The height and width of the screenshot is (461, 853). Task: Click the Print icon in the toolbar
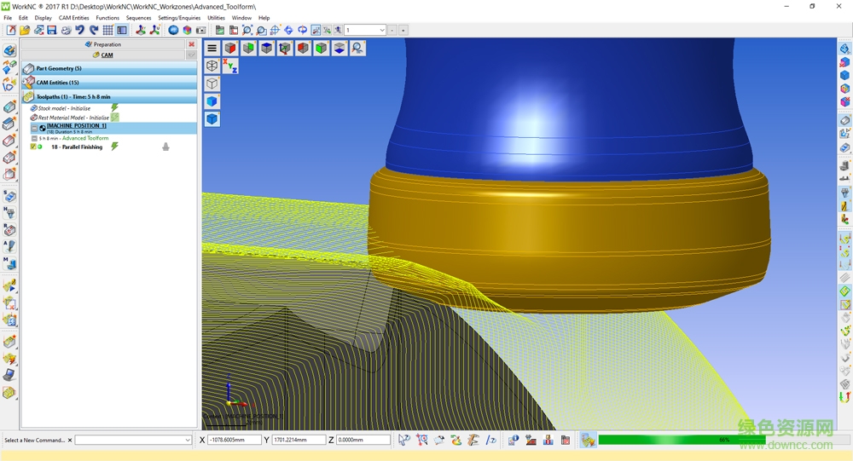click(x=66, y=30)
